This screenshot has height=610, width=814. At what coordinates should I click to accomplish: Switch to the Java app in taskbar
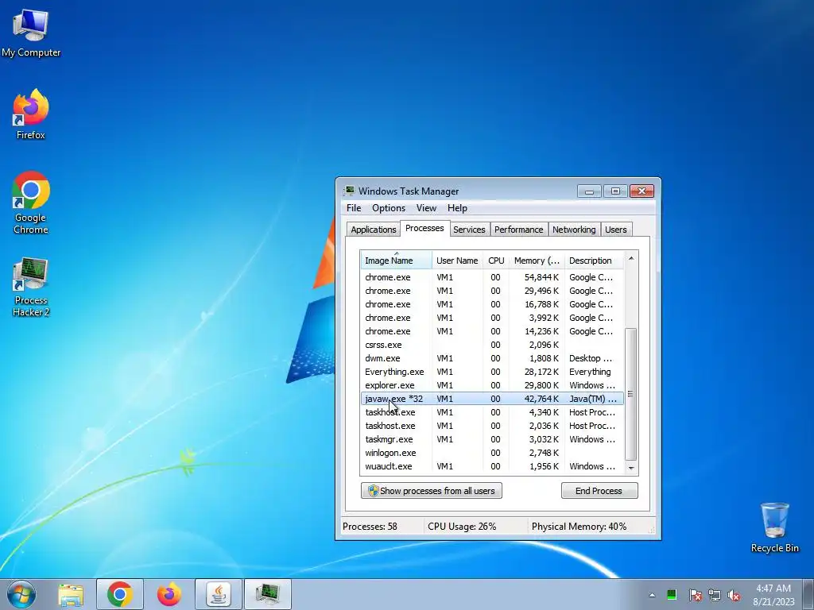click(219, 594)
